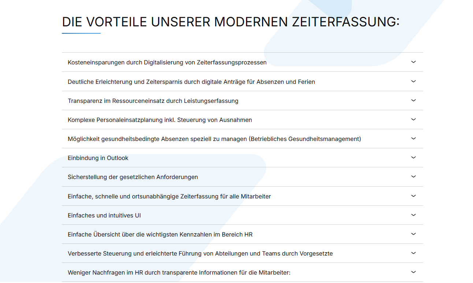
Task: Click the chevron beside Einfache Übersicht über Kennzahlen
Action: coord(413,234)
